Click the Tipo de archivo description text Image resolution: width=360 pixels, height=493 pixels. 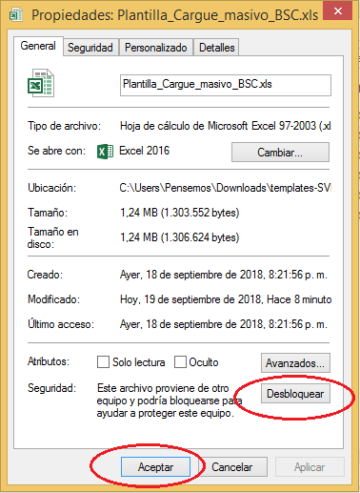tap(226, 126)
